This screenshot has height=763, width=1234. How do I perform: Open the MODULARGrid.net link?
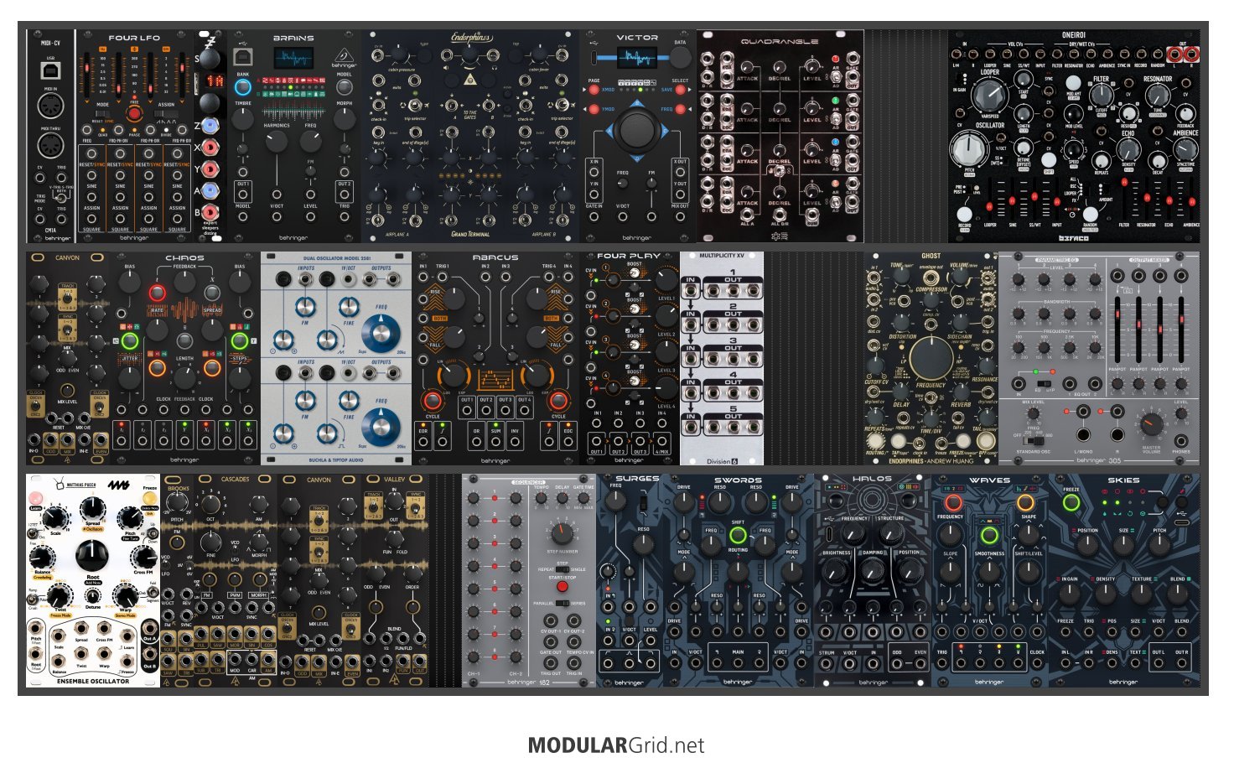click(616, 745)
